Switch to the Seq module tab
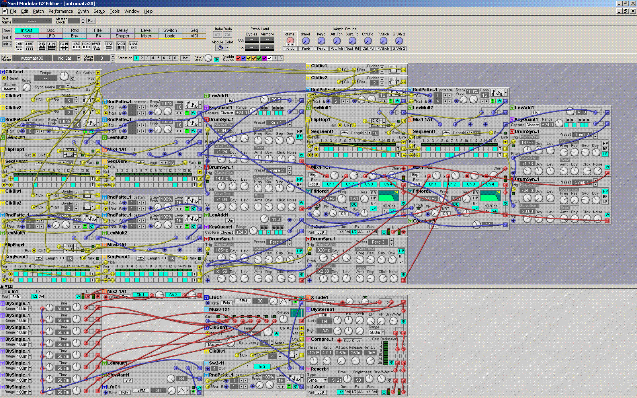637x398 pixels. pos(194,30)
